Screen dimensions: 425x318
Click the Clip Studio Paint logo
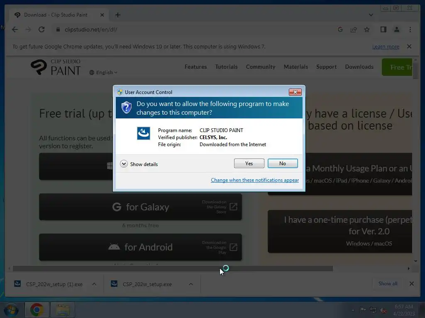coord(56,67)
